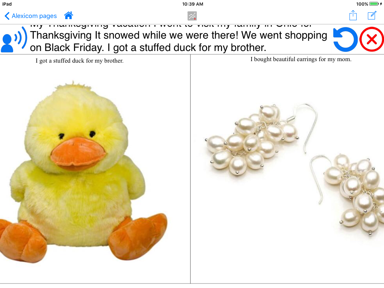Viewport: 384px width, 288px height.
Task: Tap the battery indicator in status bar
Action: 375,4
